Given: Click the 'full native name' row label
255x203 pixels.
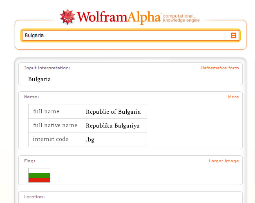Looking at the screenshot, I should (55, 126).
